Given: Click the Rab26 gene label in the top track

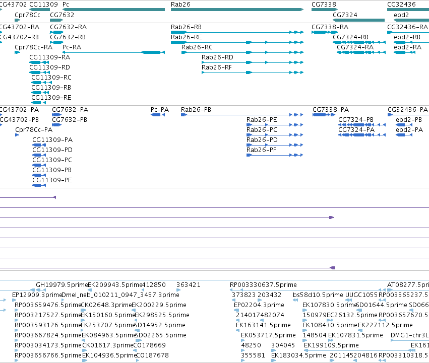Looking at the screenshot, I should tap(180, 5).
